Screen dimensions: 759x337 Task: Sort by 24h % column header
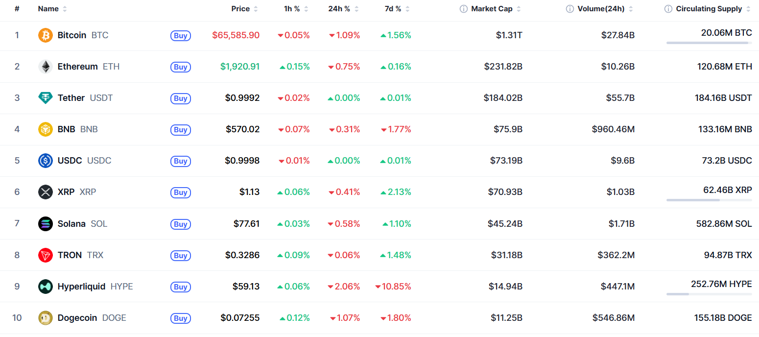point(343,9)
